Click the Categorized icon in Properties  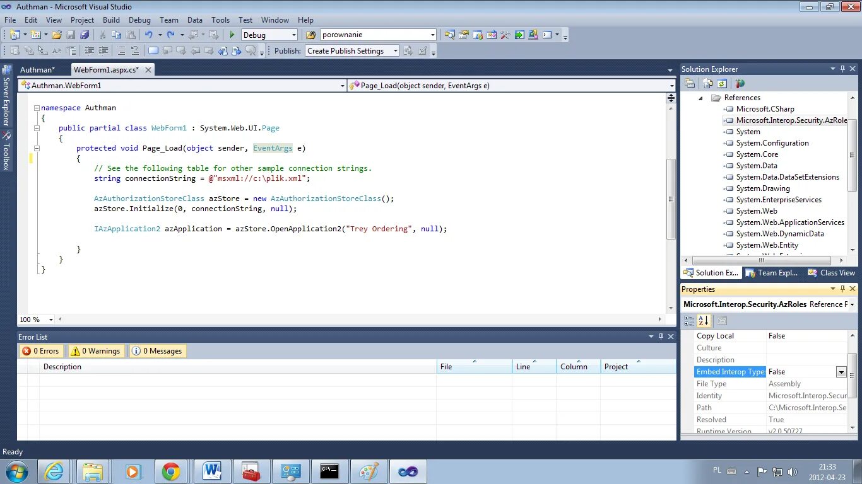(689, 321)
